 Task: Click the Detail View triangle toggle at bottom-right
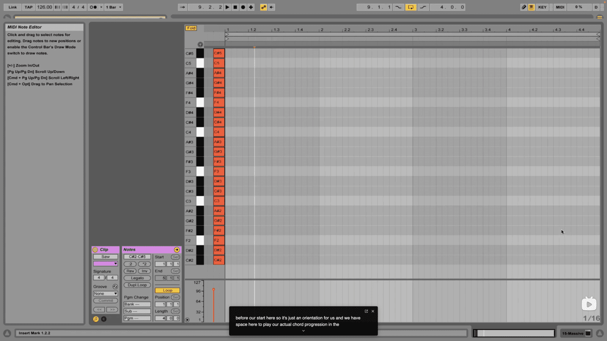(x=599, y=333)
